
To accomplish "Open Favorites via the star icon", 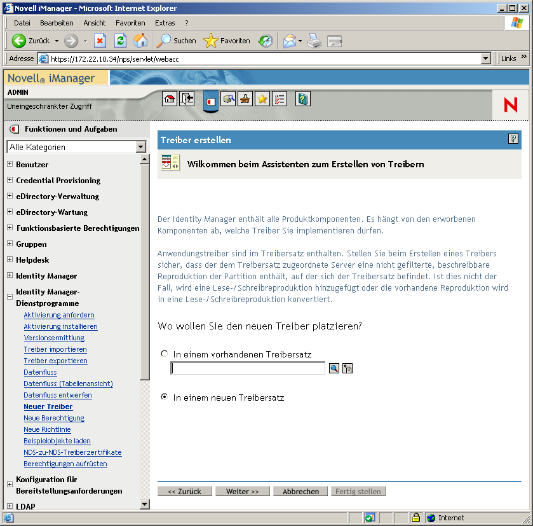I will (262, 99).
